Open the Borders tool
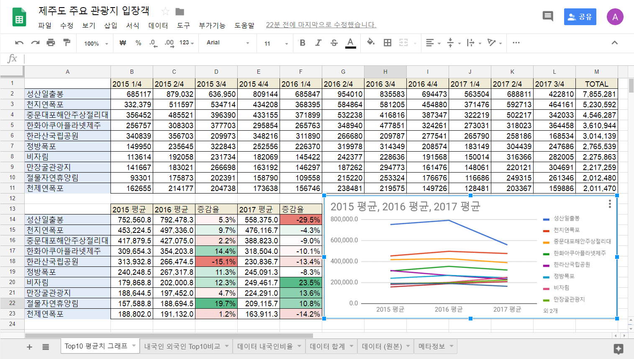 (388, 43)
